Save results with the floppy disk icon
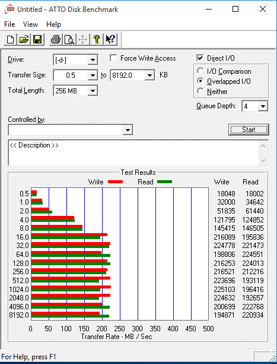This screenshot has height=364, width=277. [x=37, y=39]
